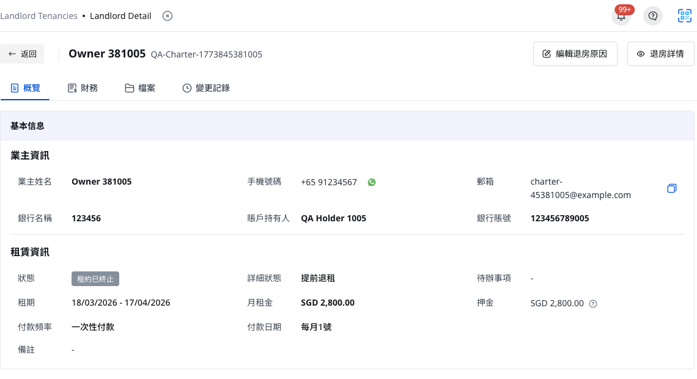Click the 租約已終止 status badge

pyautogui.click(x=95, y=279)
